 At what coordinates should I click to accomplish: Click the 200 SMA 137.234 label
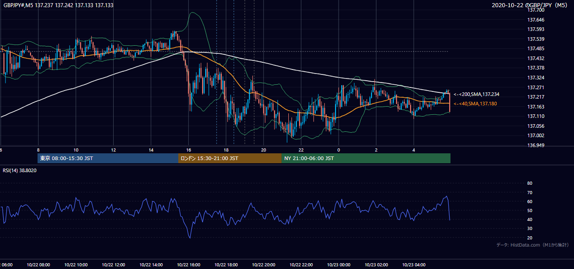click(477, 94)
